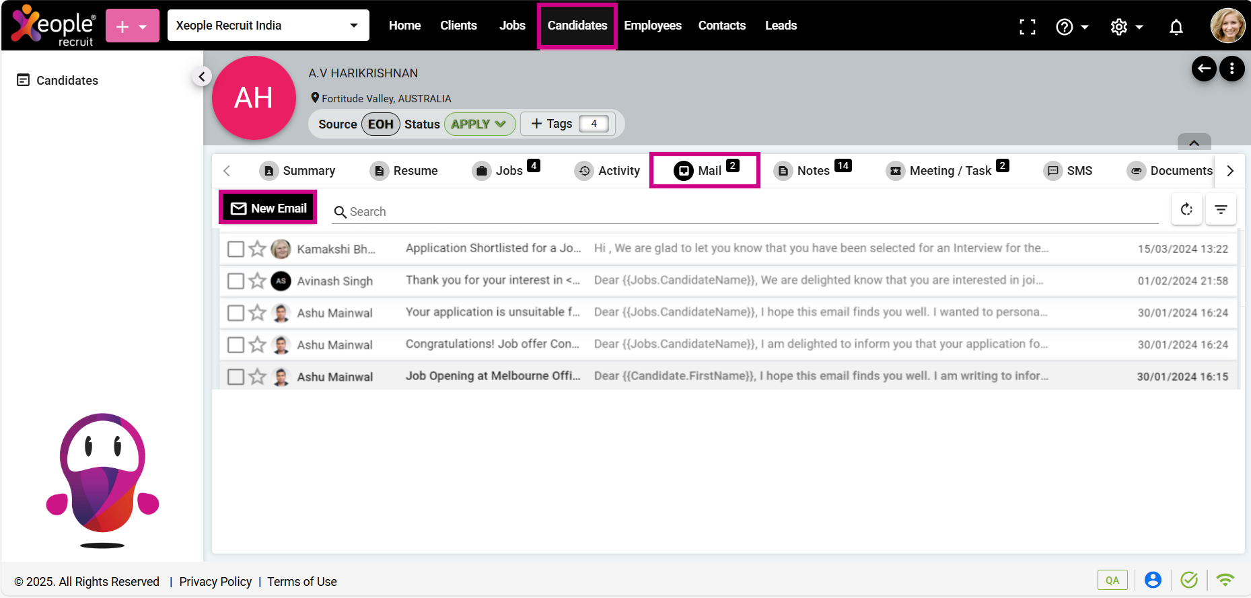Viewport: 1251px width, 598px height.
Task: Open the Xeople Recruit India dropdown
Action: 268,26
